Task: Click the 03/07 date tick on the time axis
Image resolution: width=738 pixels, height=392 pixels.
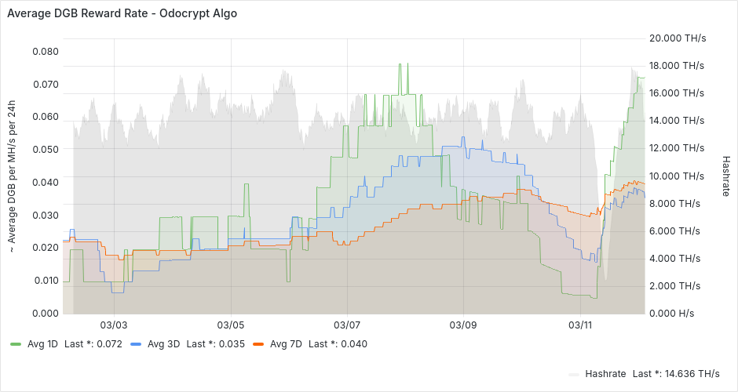Action: coord(347,325)
